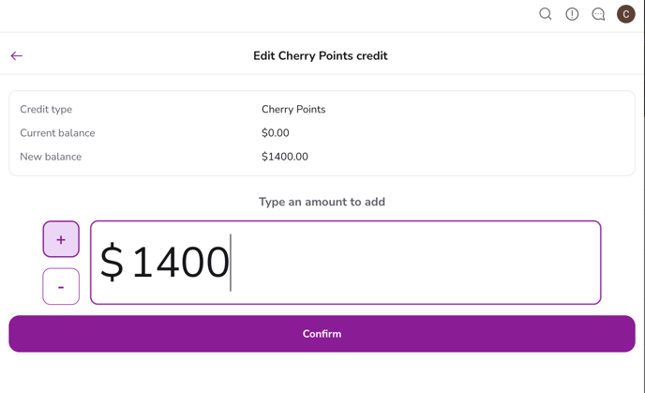Click the $1400.00 new balance value
Image resolution: width=645 pixels, height=393 pixels.
click(285, 157)
